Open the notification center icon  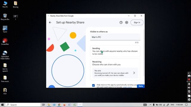186,105
